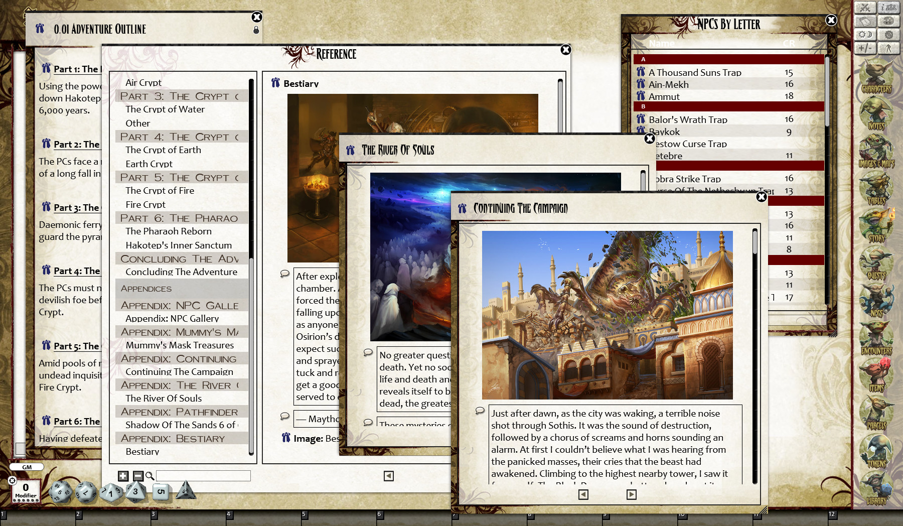
Task: Open the Options gear icon
Action: [888, 35]
